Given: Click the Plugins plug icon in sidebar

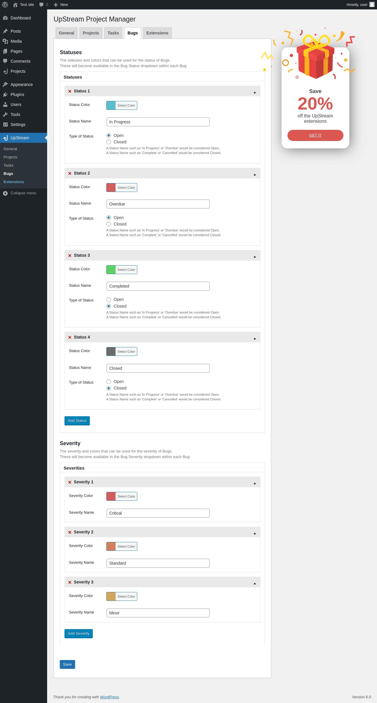Looking at the screenshot, I should [x=5, y=94].
